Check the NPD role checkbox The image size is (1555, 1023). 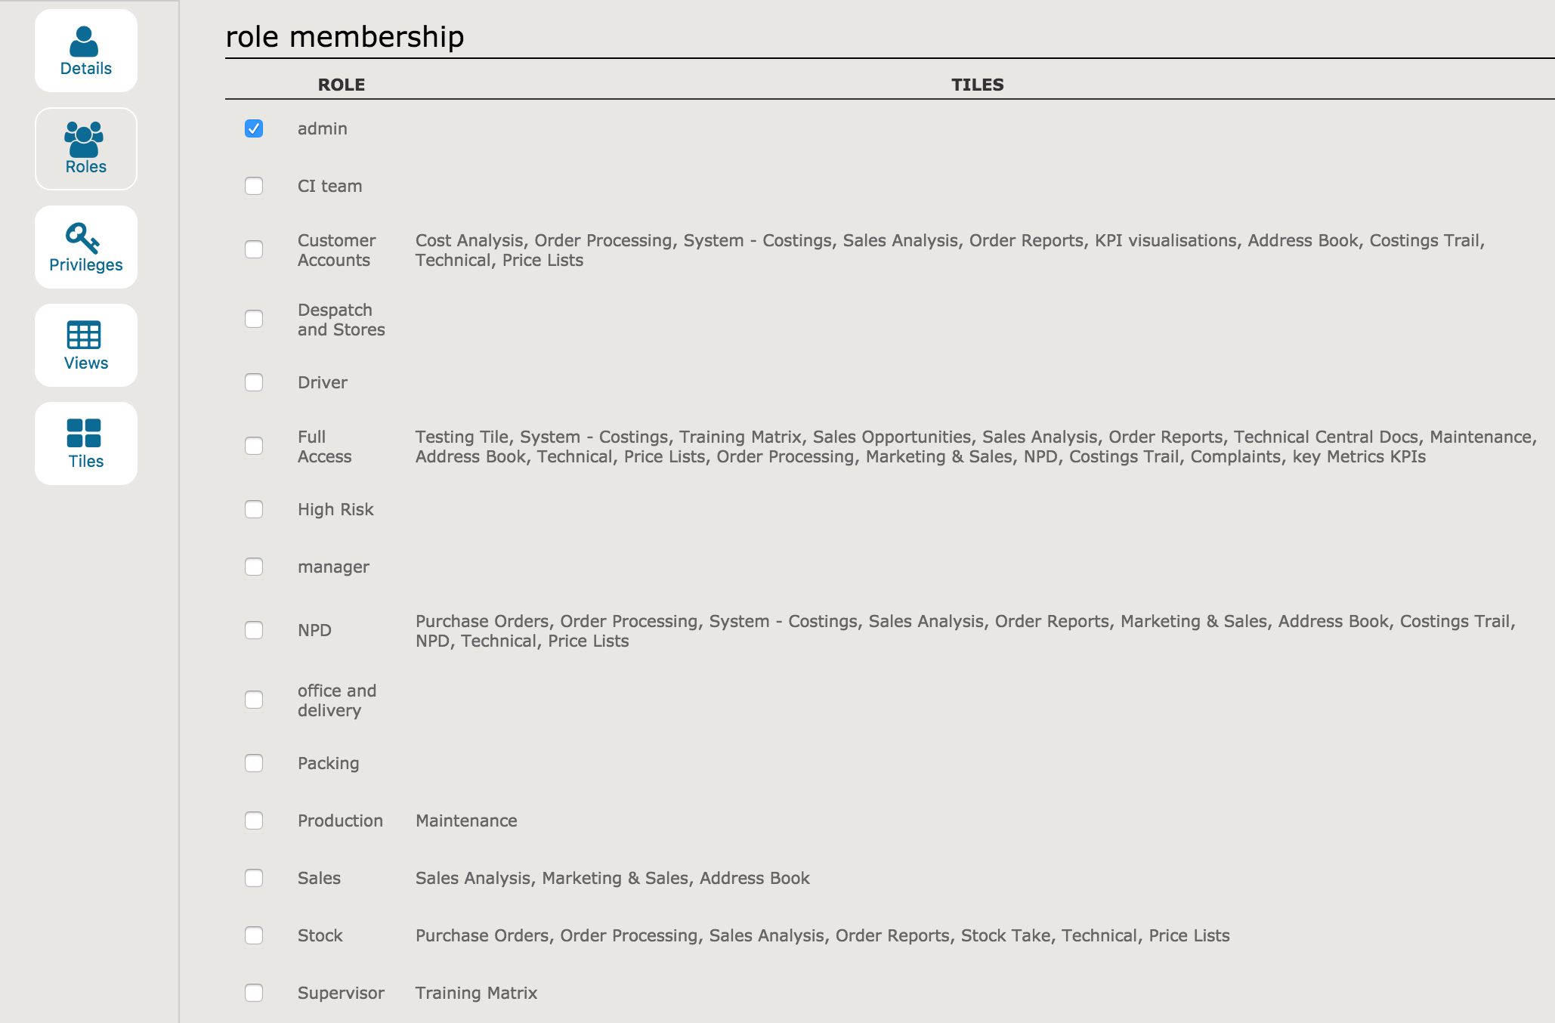point(254,630)
